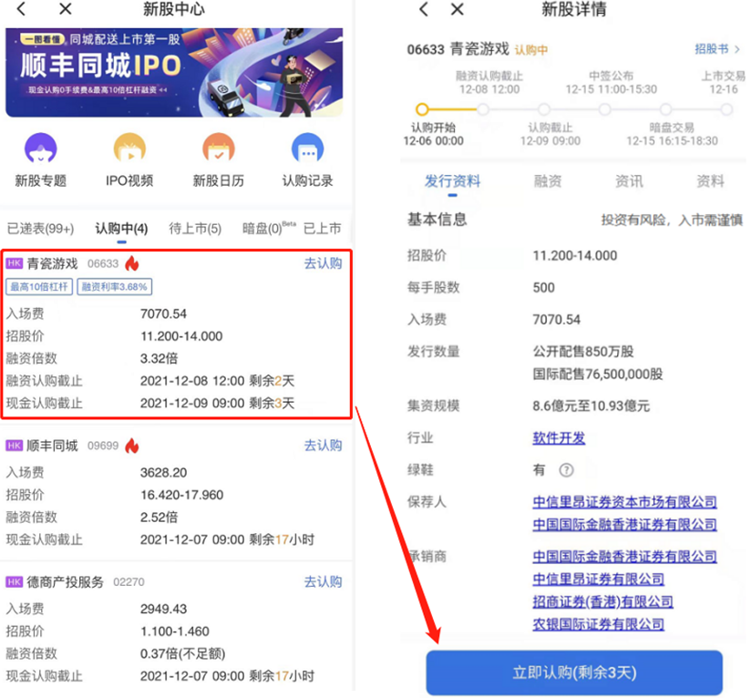Click the 2949.43 entry fee value

[163, 610]
